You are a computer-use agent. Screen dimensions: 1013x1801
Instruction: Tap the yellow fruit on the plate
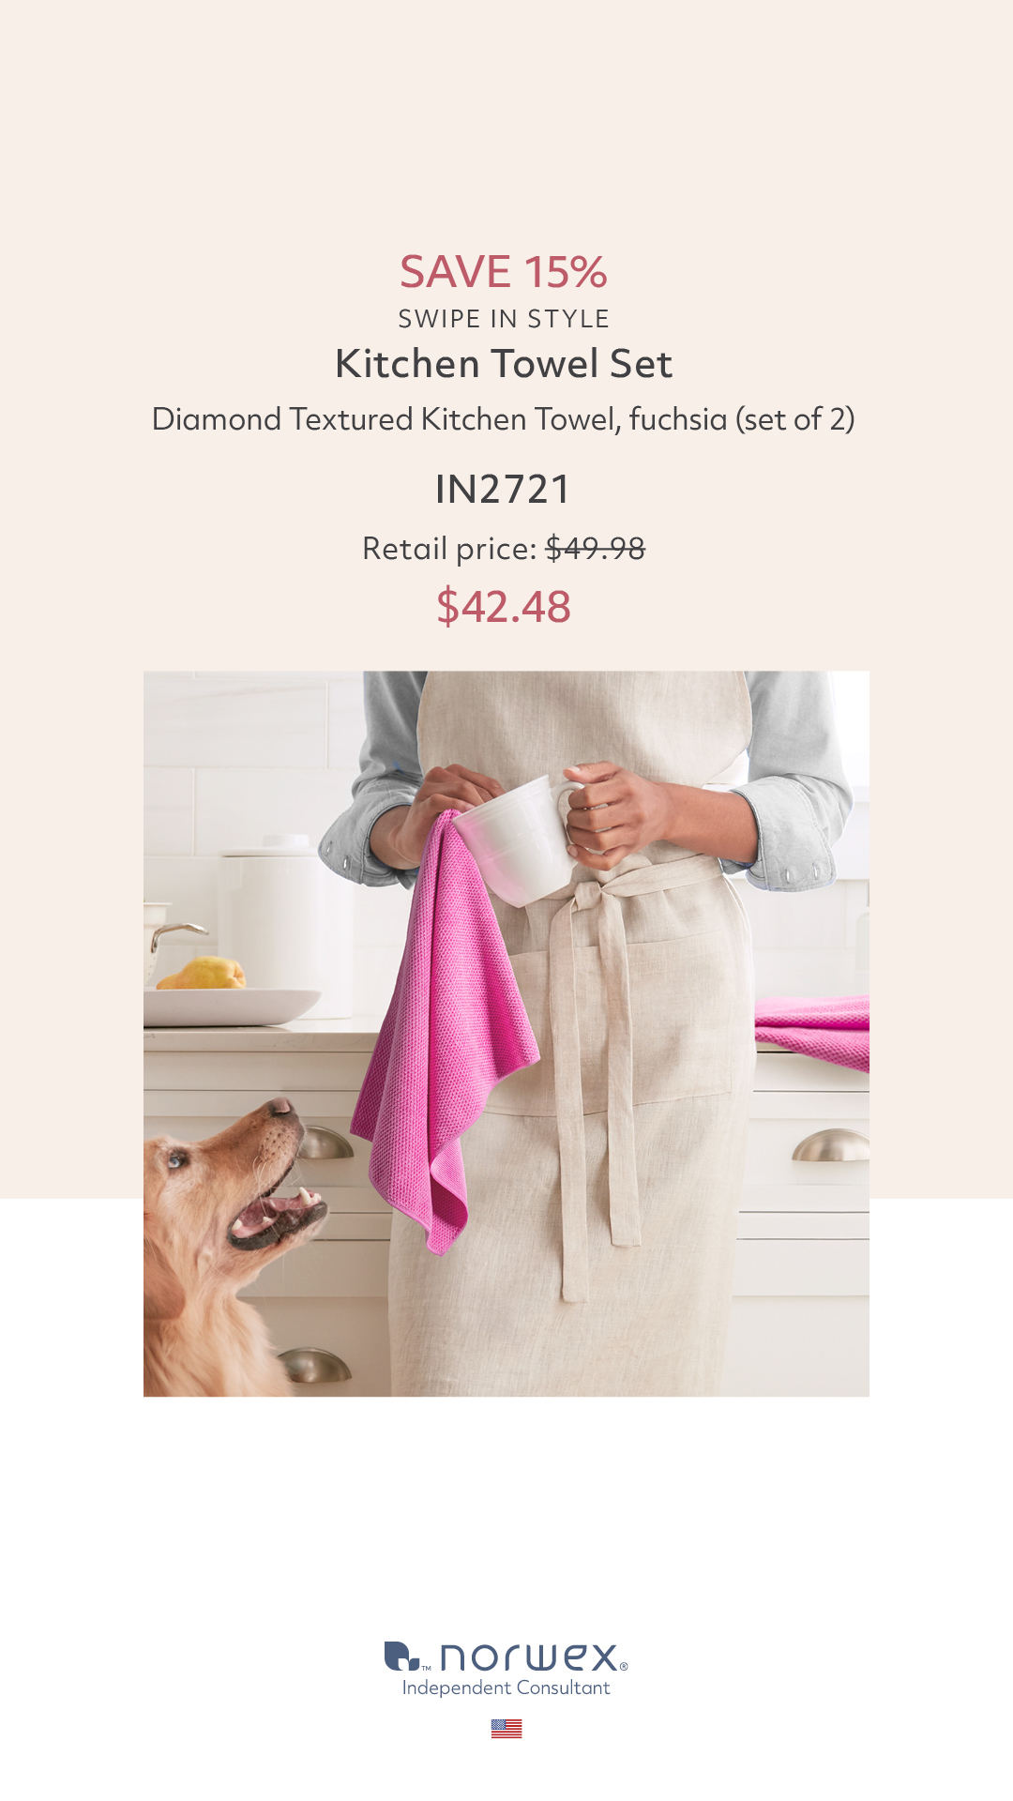(x=202, y=973)
